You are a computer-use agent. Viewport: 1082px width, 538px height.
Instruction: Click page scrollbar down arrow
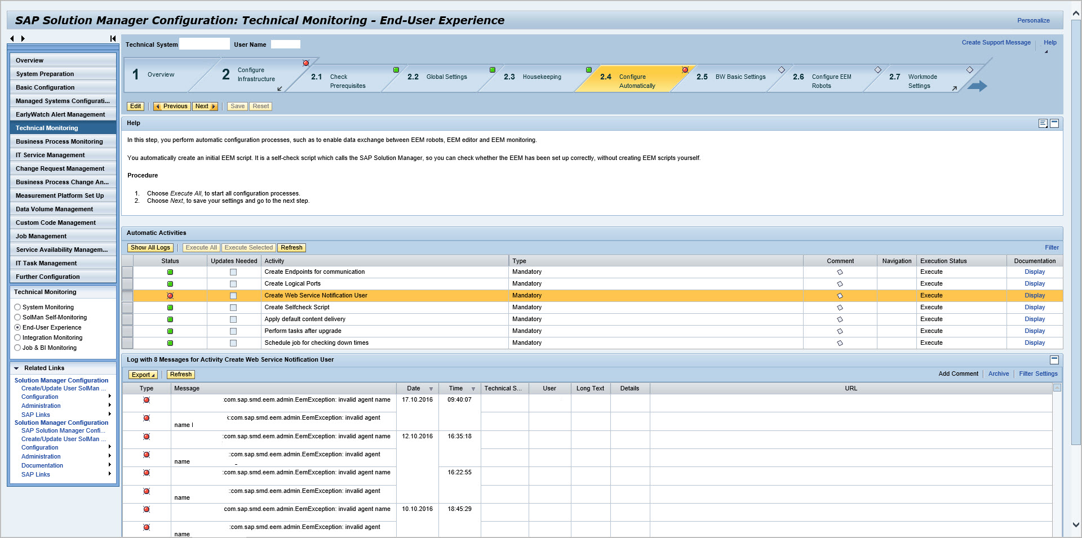click(x=1076, y=524)
